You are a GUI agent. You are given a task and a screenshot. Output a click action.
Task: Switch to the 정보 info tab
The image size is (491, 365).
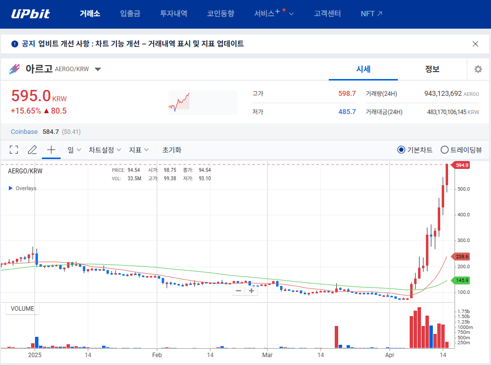pos(432,69)
